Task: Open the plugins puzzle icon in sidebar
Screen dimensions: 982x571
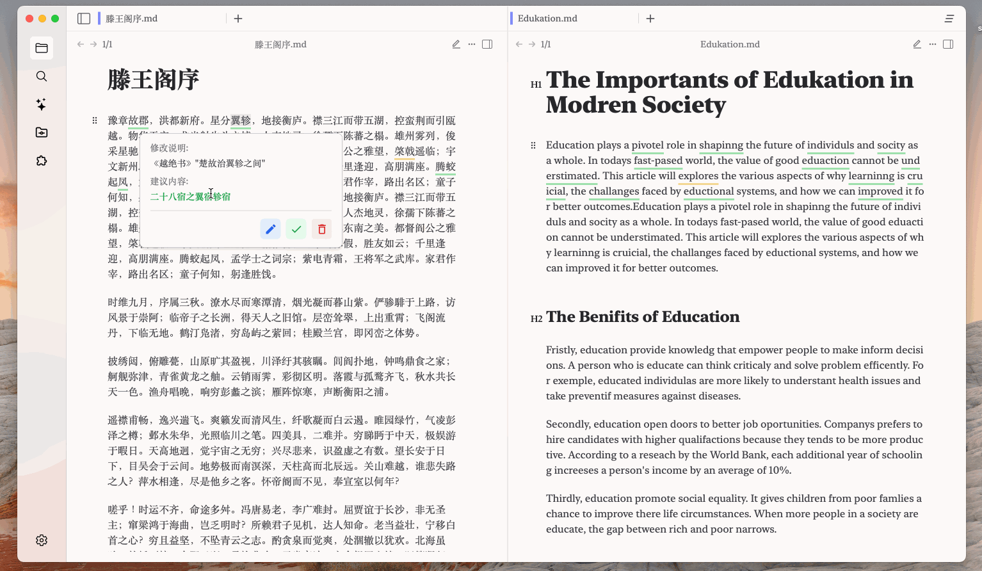Action: coord(42,161)
